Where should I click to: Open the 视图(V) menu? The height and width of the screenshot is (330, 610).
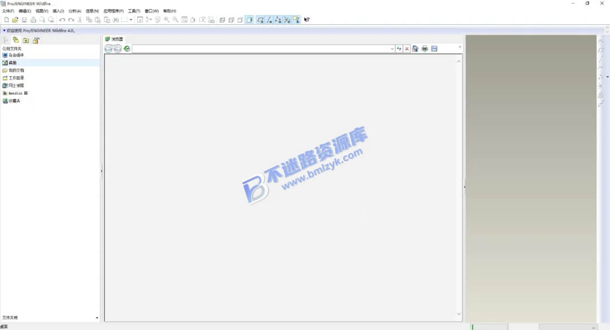click(x=42, y=11)
